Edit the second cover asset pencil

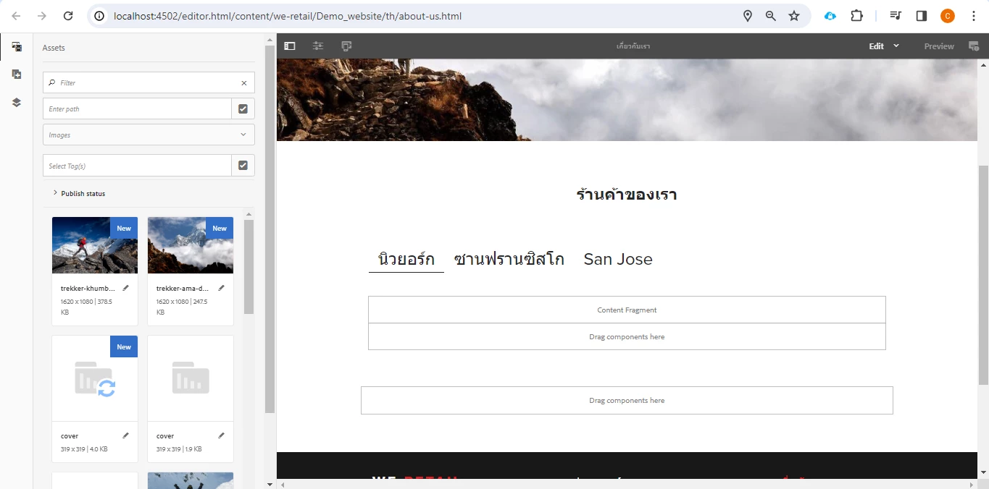tap(221, 435)
